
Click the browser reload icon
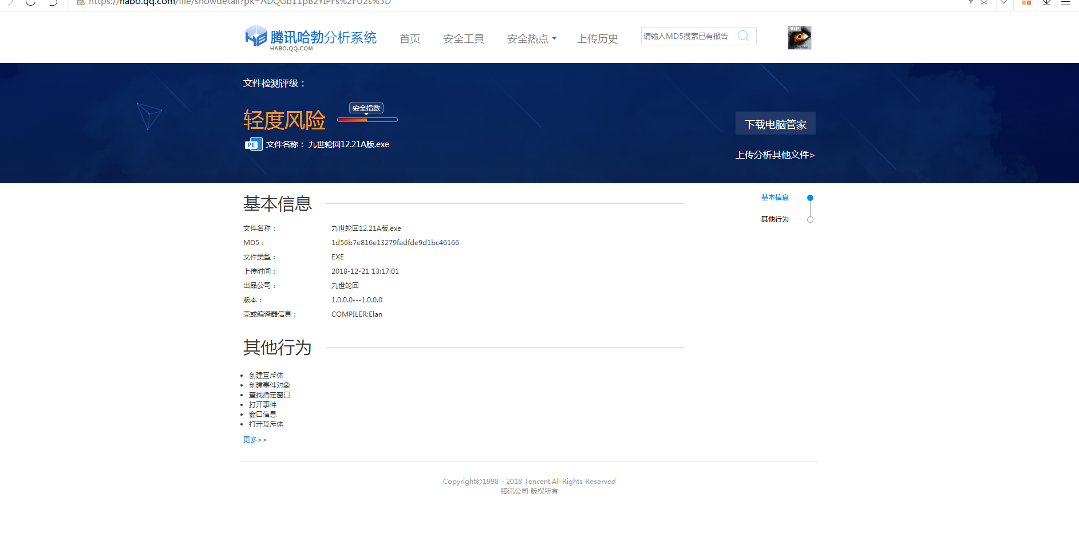(x=30, y=2)
